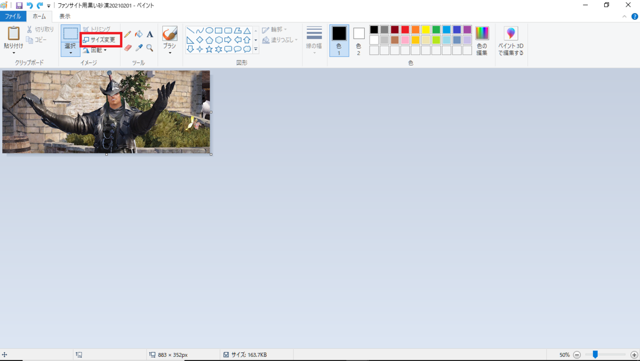Image resolution: width=640 pixels, height=361 pixels.
Task: Pick the red color swatch
Action: [x=405, y=30]
